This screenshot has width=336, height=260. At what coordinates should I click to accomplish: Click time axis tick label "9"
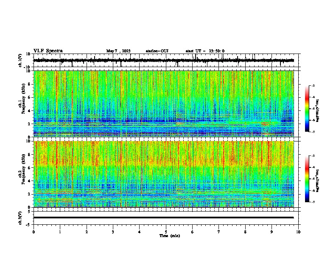272,232
